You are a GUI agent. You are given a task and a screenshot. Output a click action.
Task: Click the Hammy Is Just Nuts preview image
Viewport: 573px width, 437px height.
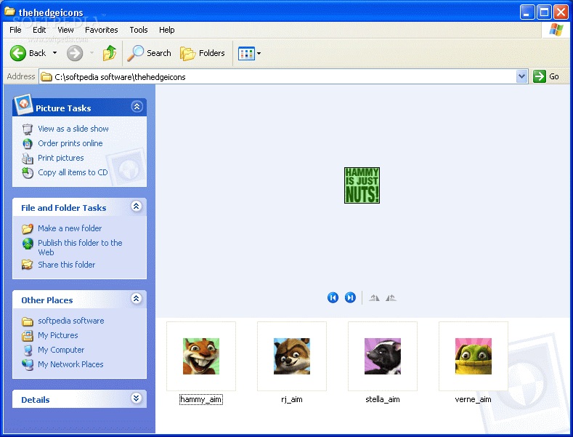(362, 185)
